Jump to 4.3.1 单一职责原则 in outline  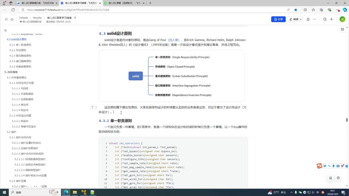click(x=20, y=45)
